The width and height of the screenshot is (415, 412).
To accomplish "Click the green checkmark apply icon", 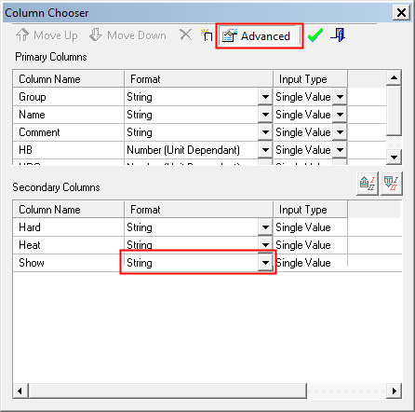I will point(315,34).
